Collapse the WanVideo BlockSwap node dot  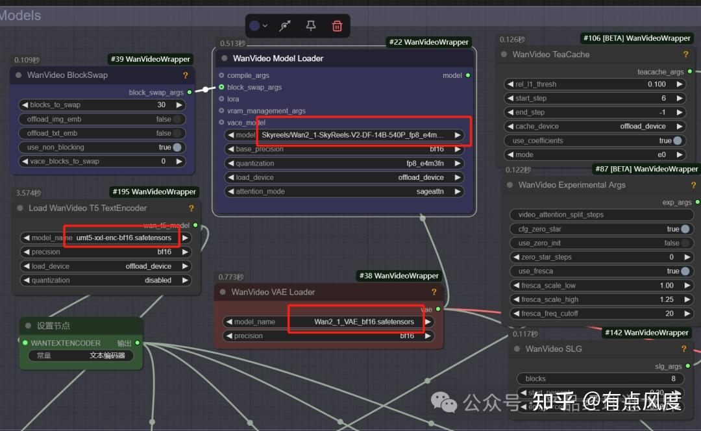19,75
